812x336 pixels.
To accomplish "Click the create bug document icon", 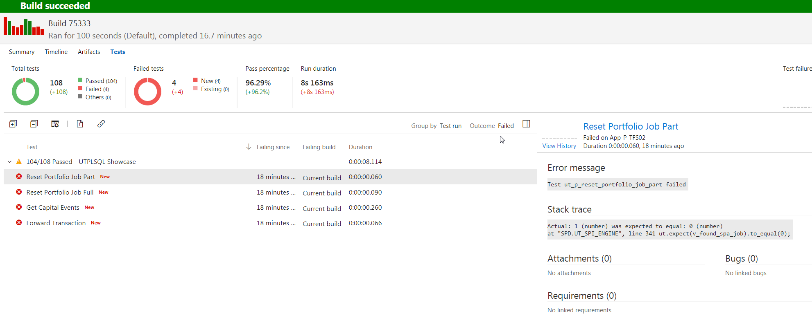I will point(80,124).
